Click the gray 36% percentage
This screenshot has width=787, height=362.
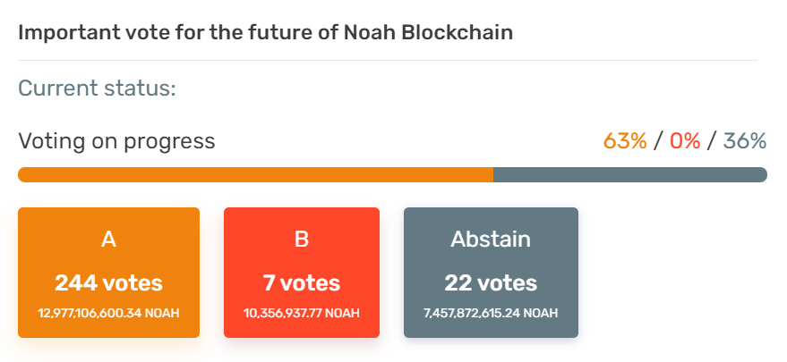(745, 141)
